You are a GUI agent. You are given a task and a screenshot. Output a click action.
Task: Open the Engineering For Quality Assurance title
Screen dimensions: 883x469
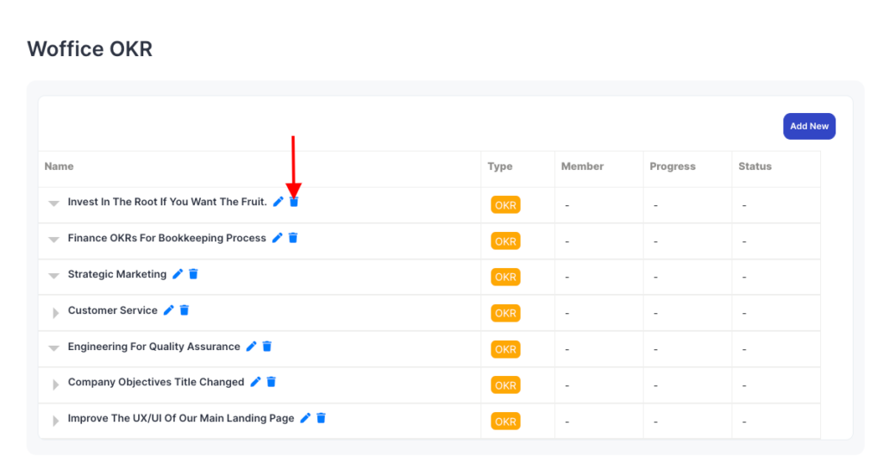pos(153,347)
